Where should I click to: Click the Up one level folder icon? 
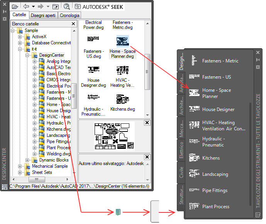(56, 7)
